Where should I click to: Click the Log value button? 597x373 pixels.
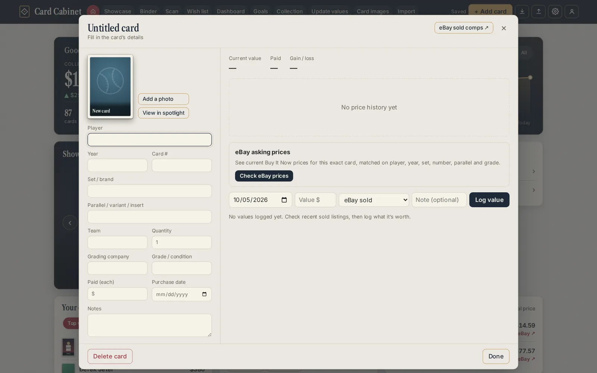pos(489,200)
